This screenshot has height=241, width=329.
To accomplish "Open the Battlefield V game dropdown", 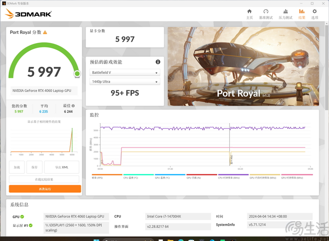I will [125, 72].
